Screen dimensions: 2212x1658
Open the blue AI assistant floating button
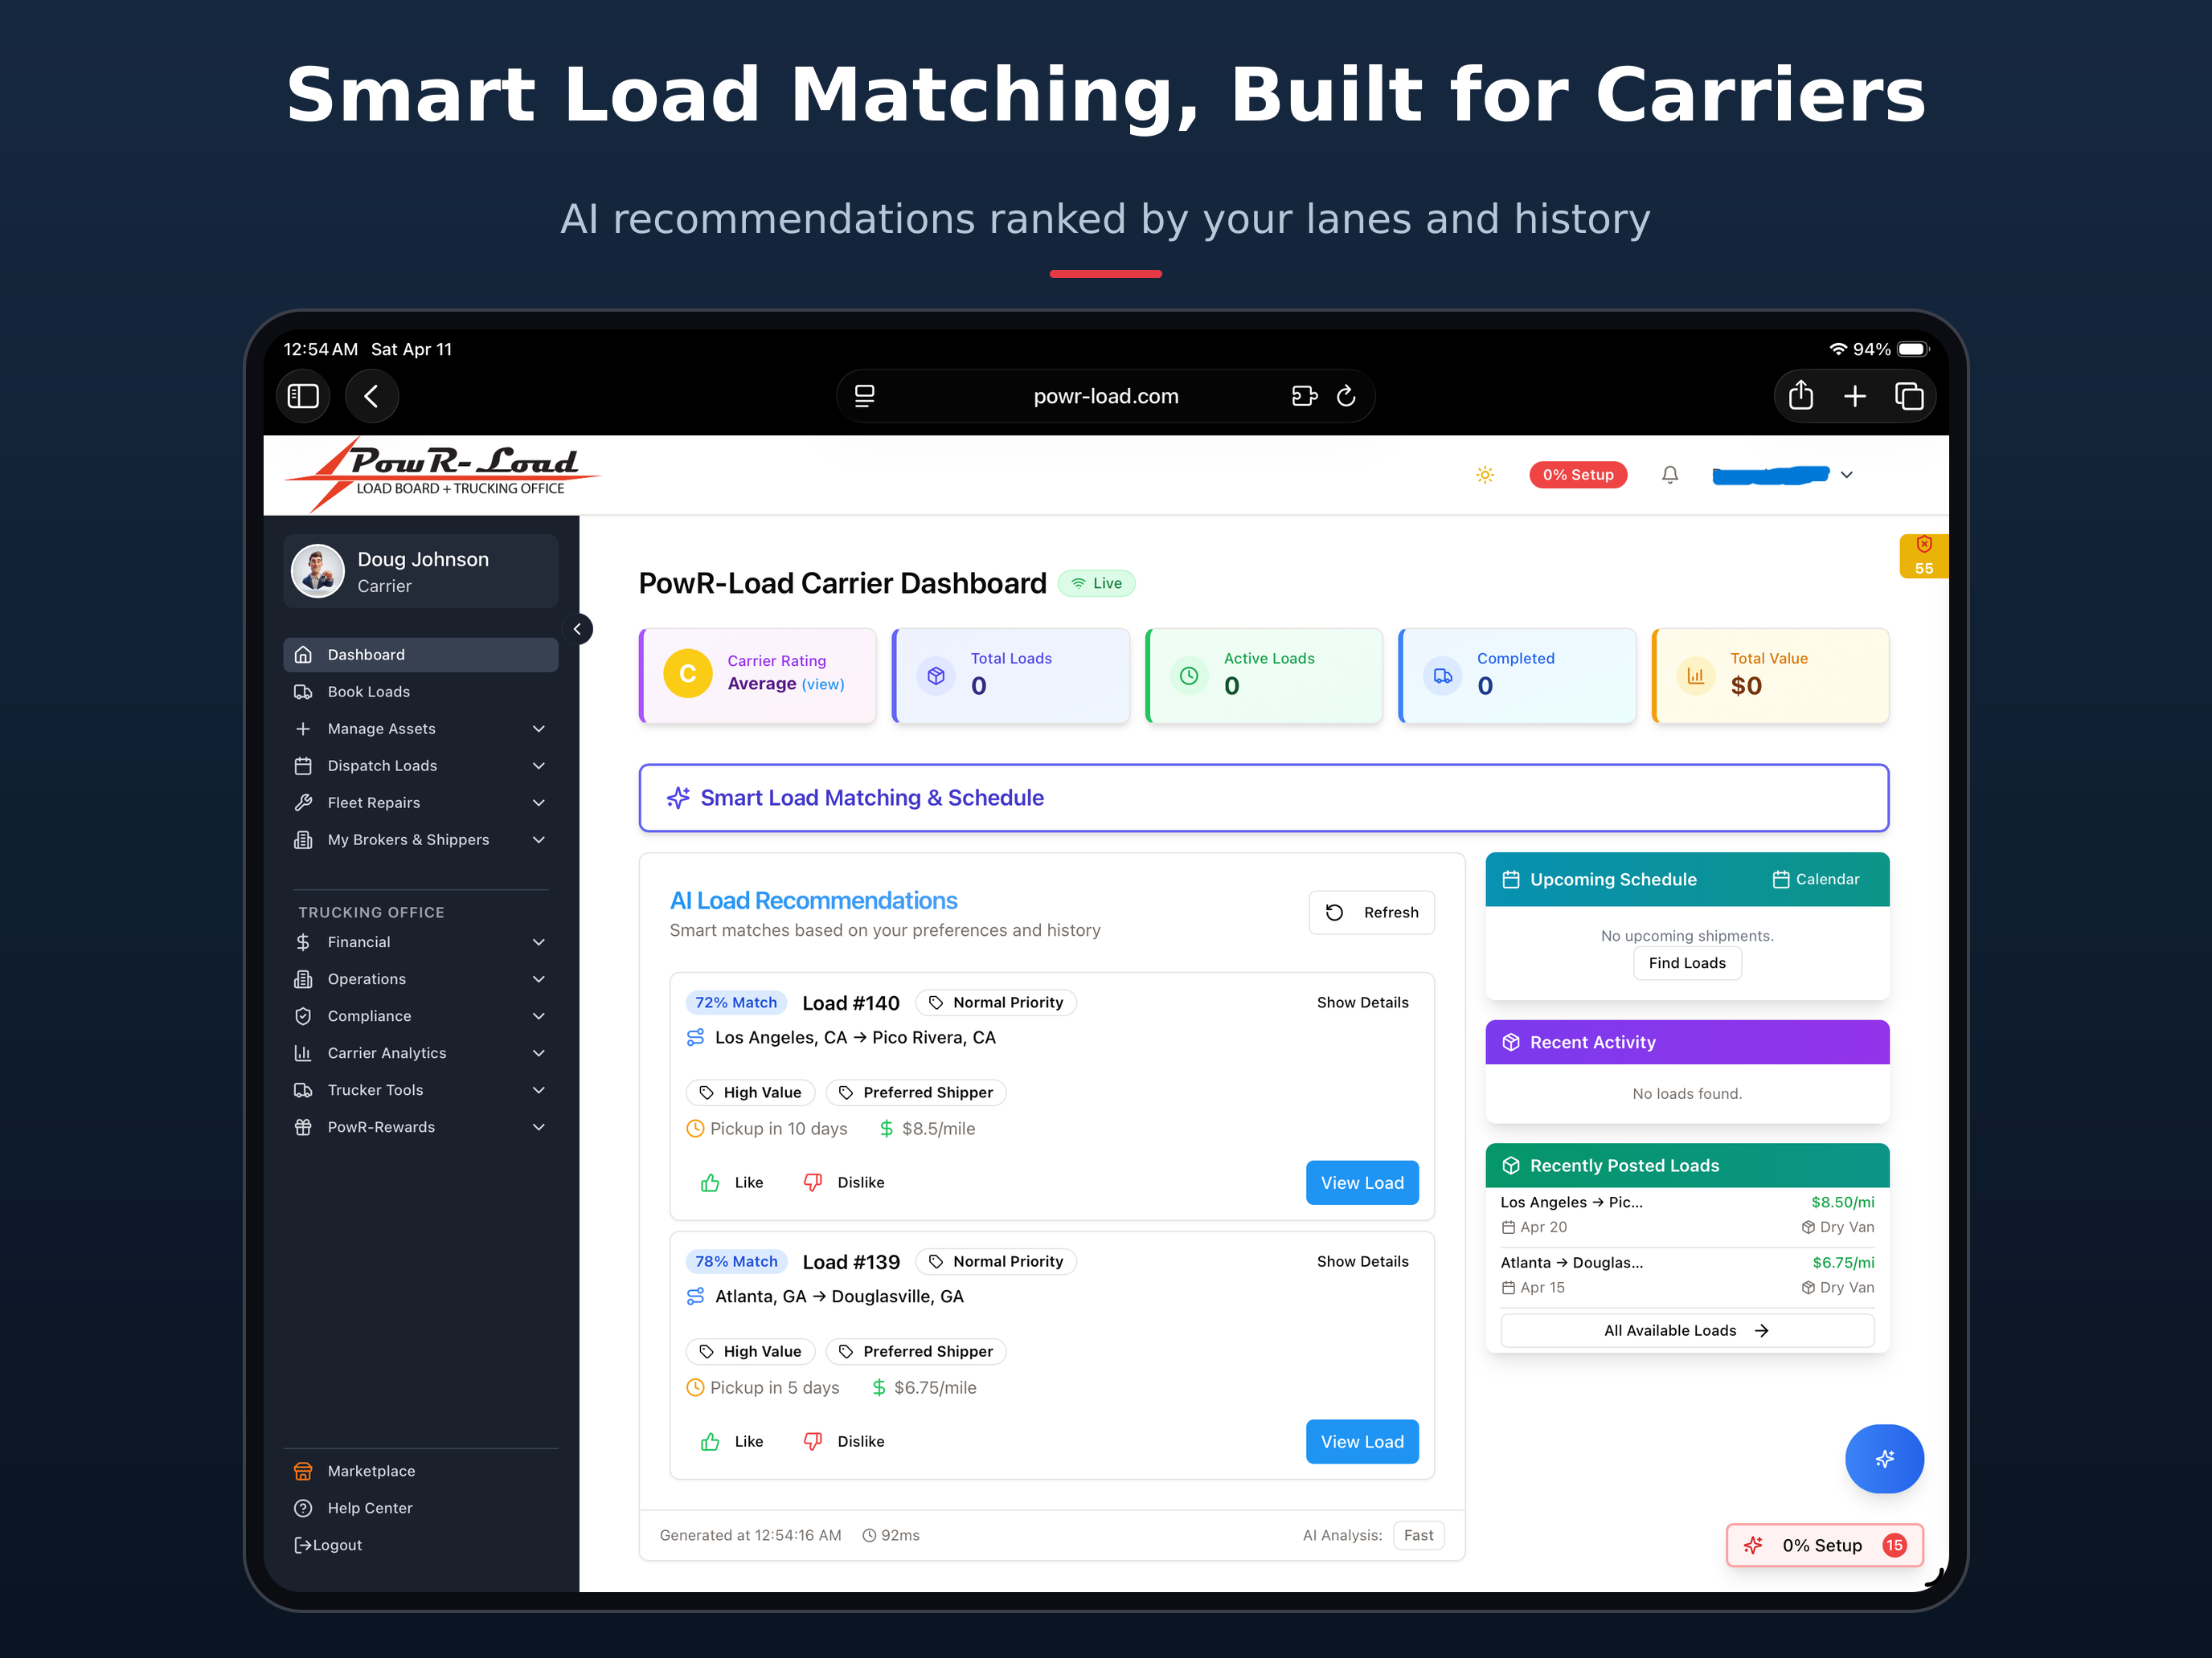coord(1884,1458)
